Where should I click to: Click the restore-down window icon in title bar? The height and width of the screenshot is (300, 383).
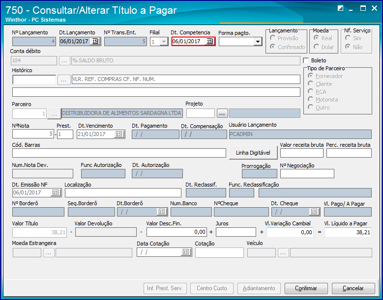340,8
